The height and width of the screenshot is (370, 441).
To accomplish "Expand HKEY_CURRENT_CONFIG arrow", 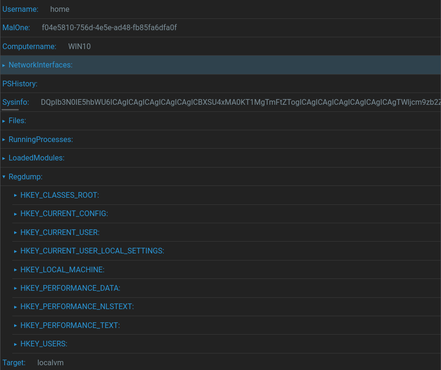I will point(16,214).
